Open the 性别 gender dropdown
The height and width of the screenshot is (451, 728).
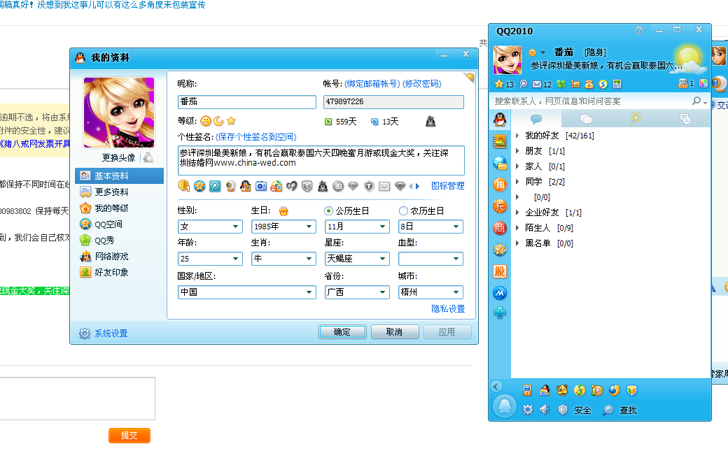point(210,226)
